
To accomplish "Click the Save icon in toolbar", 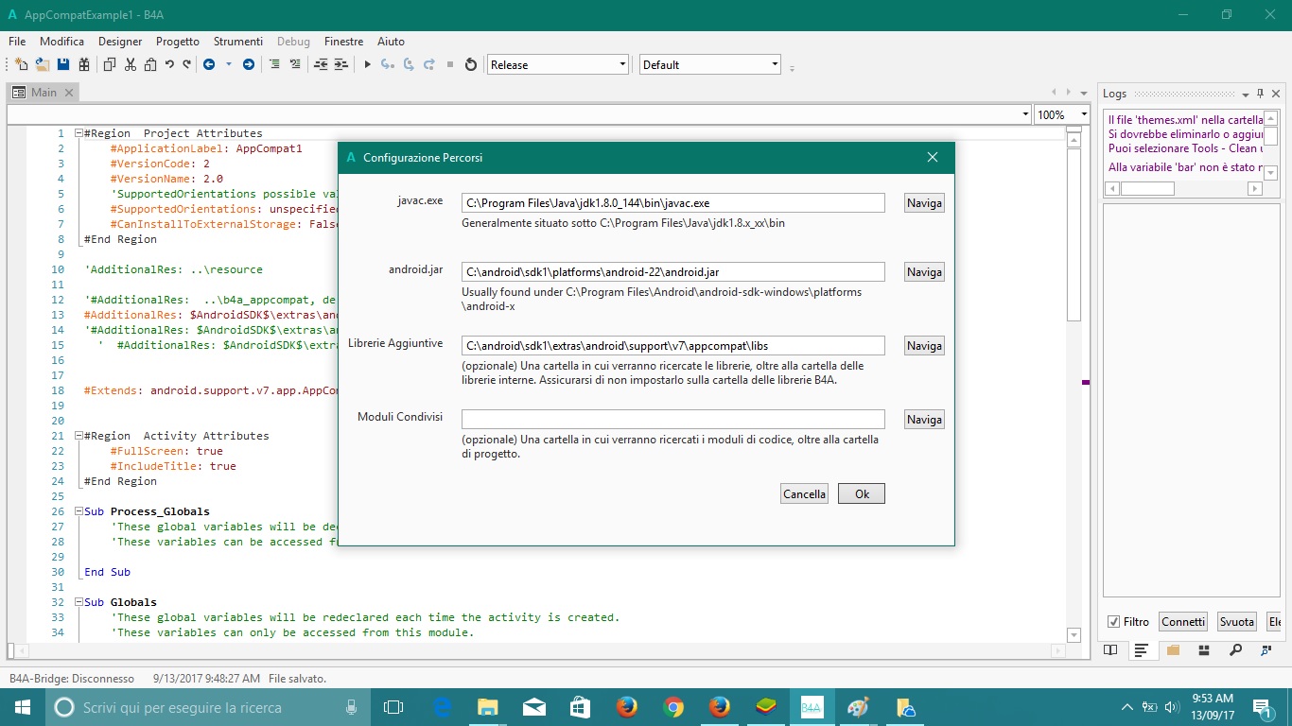I will click(x=63, y=64).
